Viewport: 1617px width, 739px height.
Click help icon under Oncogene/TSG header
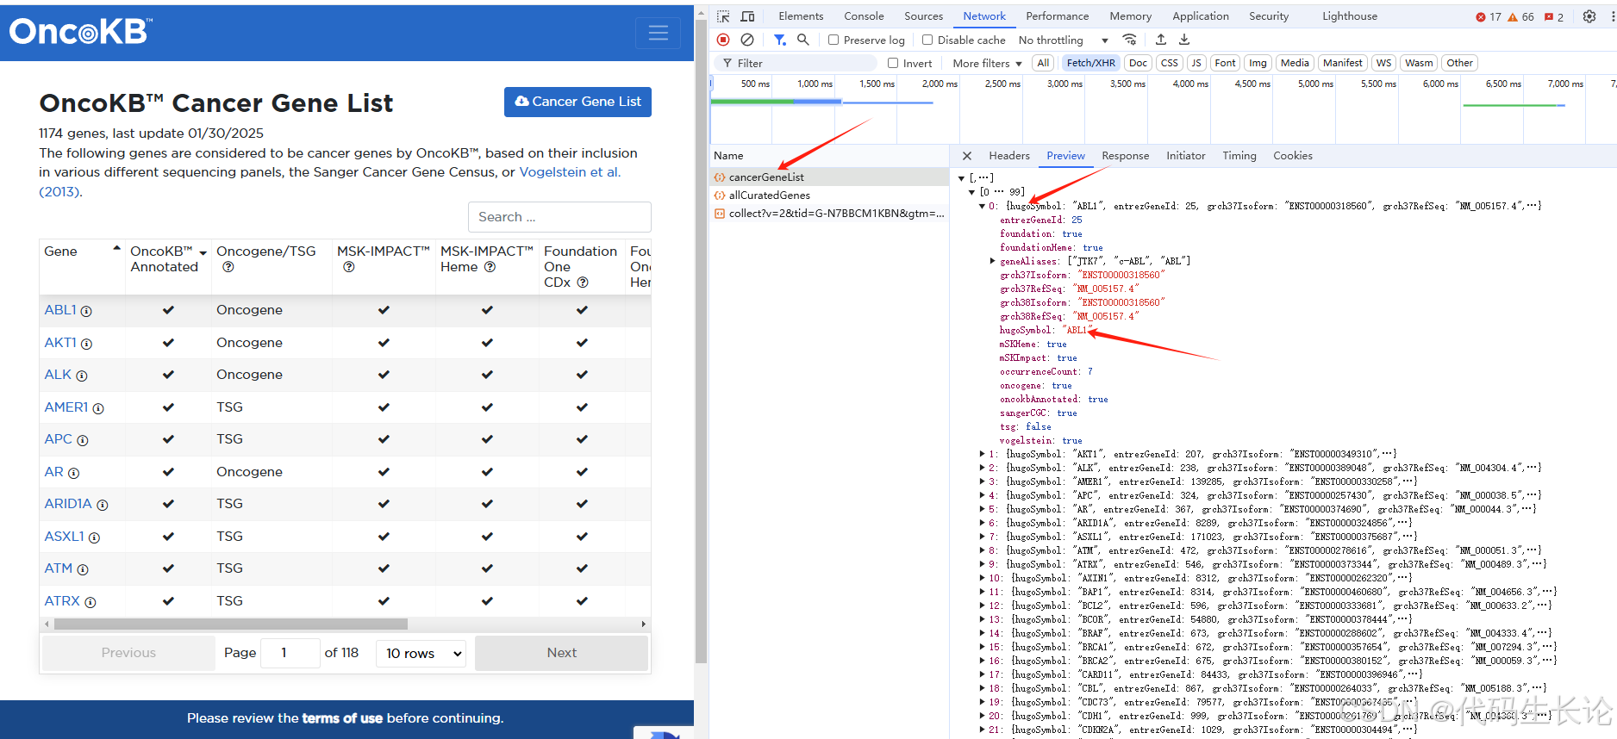pos(228,267)
